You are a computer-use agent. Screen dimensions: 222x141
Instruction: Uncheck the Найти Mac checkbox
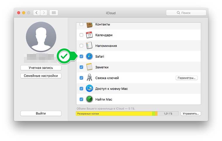click(81, 99)
